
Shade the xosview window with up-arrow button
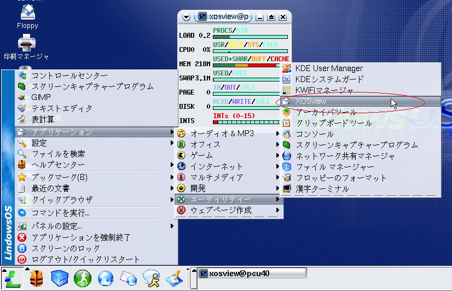pos(271,17)
